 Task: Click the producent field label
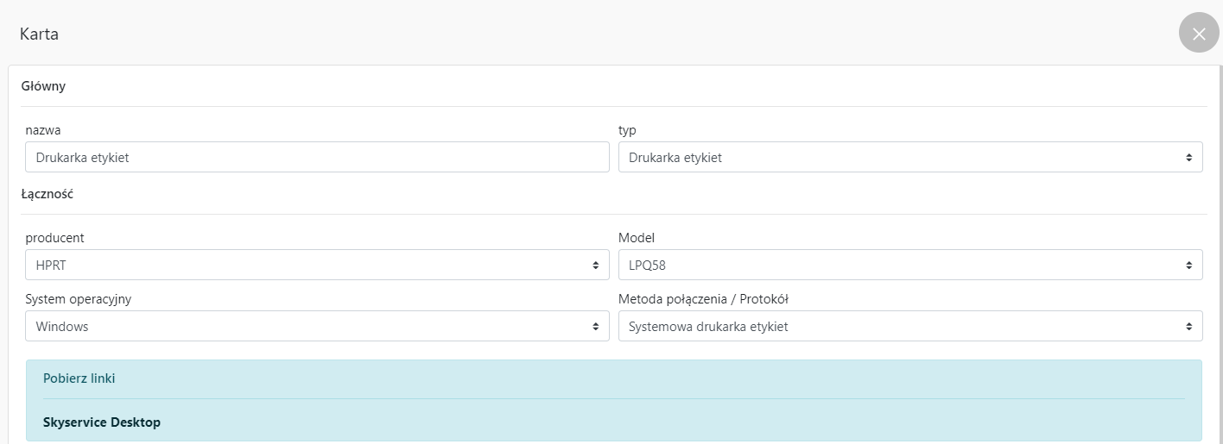click(x=54, y=238)
